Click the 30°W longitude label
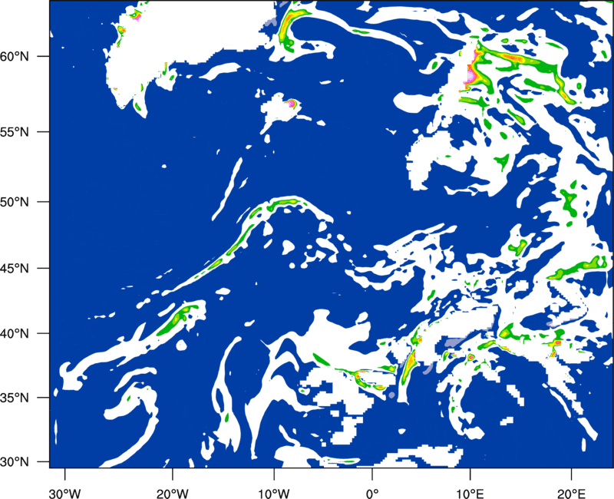This screenshot has height=499, width=614. click(x=64, y=493)
